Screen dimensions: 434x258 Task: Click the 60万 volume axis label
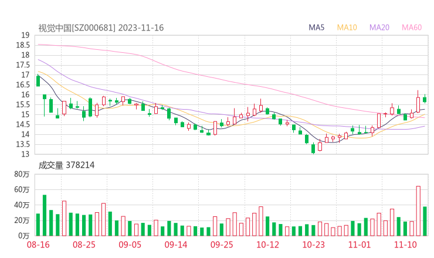click(x=22, y=189)
